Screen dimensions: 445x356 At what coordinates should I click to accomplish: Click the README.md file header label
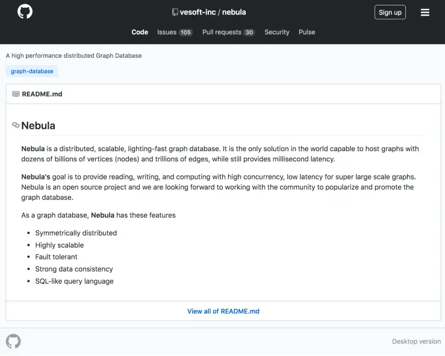[x=42, y=94]
